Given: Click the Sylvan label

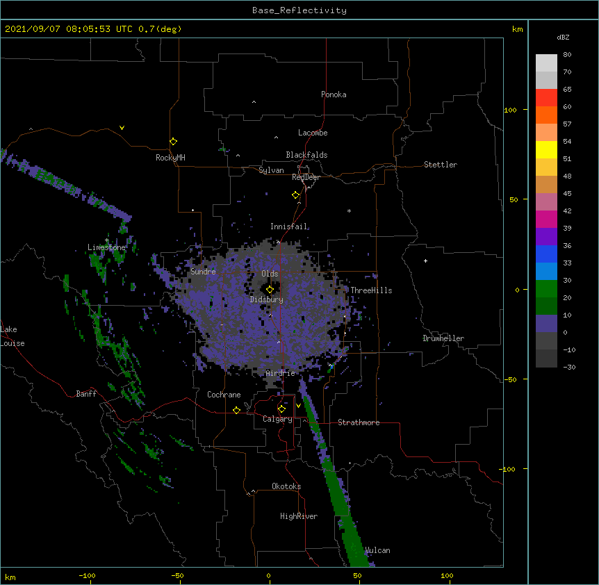Looking at the screenshot, I should pyautogui.click(x=271, y=170).
